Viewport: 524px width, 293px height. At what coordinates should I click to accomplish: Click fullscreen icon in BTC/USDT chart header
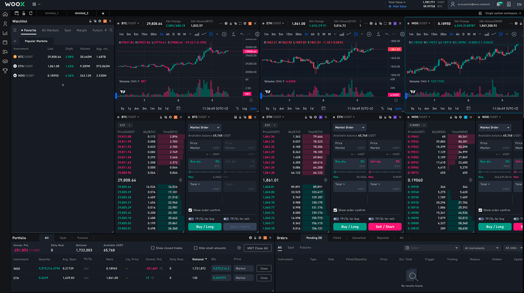pos(240,23)
